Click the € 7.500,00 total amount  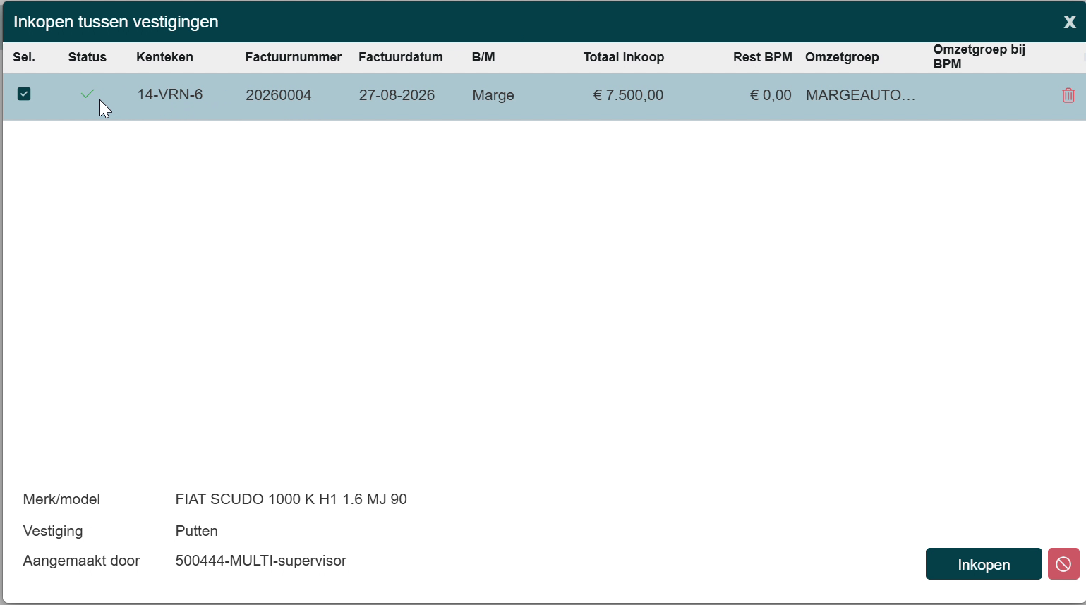pyautogui.click(x=628, y=95)
